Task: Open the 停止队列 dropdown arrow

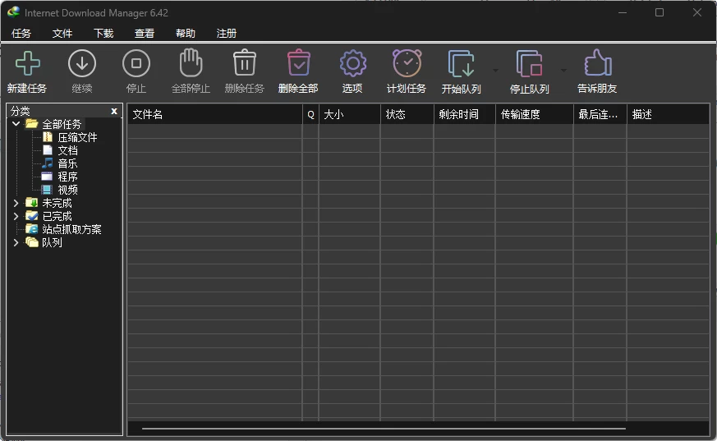Action: pos(563,71)
